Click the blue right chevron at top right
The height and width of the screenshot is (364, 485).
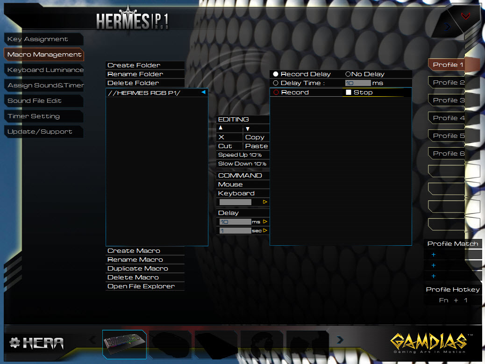pyautogui.click(x=448, y=27)
